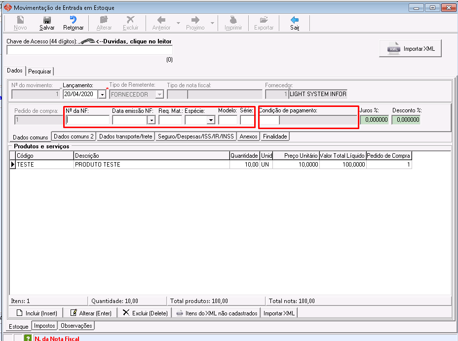The height and width of the screenshot is (341, 458).
Task: Open the Dados comuns 2 tab
Action: (x=74, y=136)
